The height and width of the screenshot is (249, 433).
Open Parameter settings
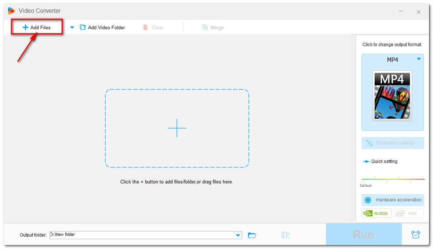[x=393, y=143]
